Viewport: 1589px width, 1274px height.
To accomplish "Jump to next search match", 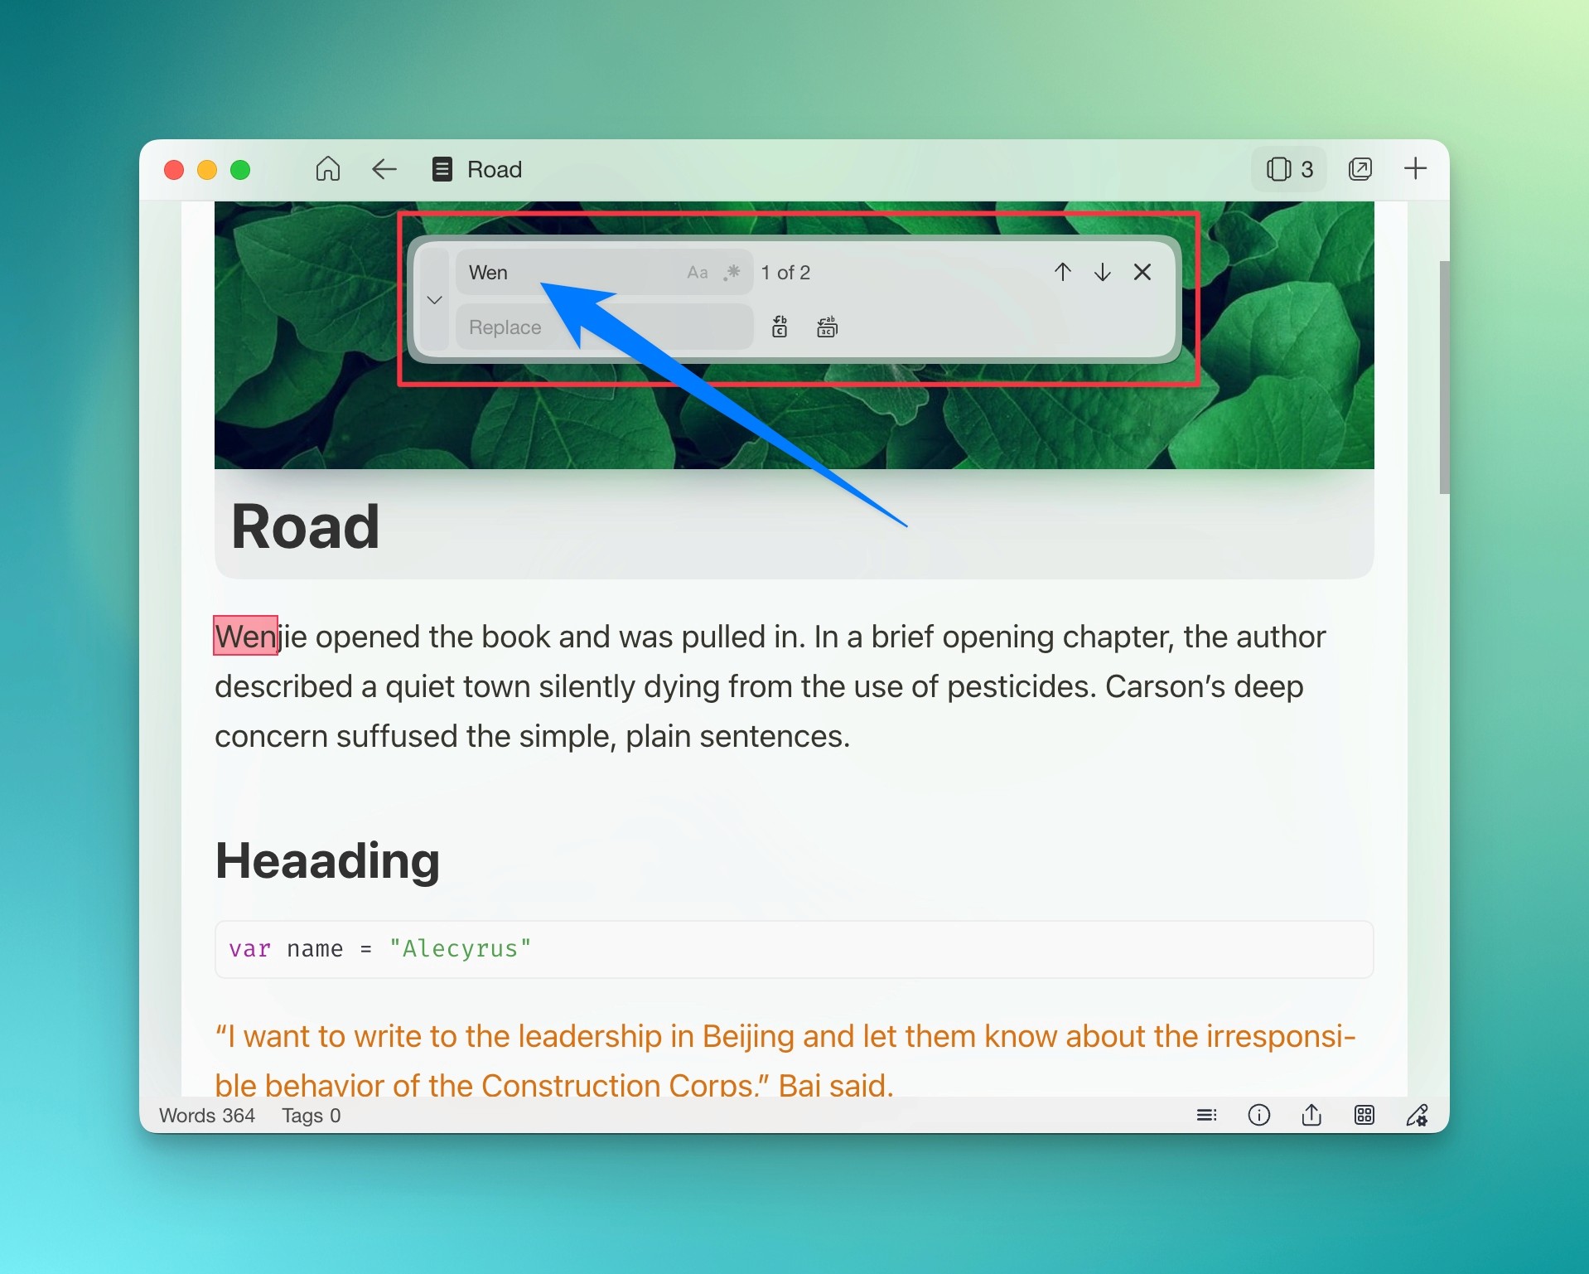I will tap(1102, 272).
